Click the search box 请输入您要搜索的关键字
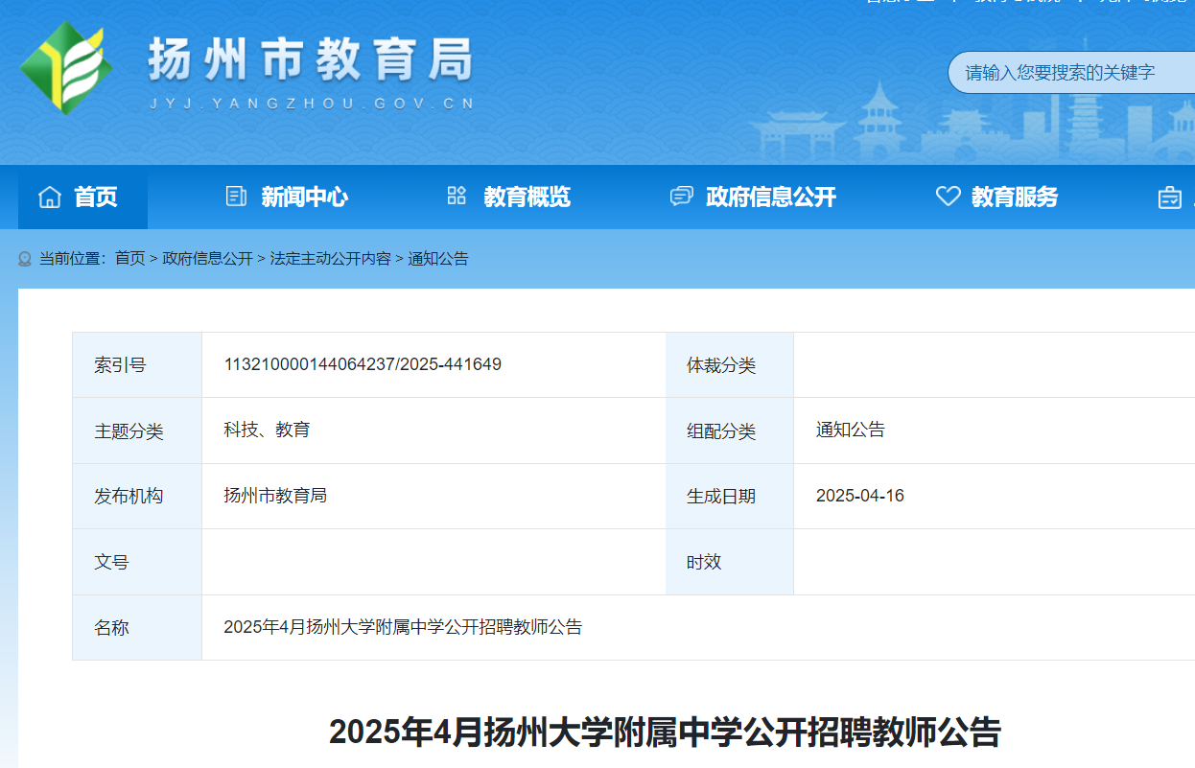Image resolution: width=1195 pixels, height=768 pixels. (1071, 73)
